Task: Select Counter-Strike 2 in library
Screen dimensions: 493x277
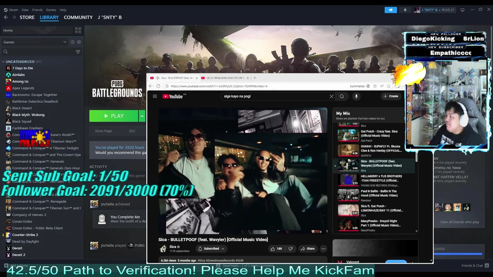Action: pyautogui.click(x=25, y=235)
